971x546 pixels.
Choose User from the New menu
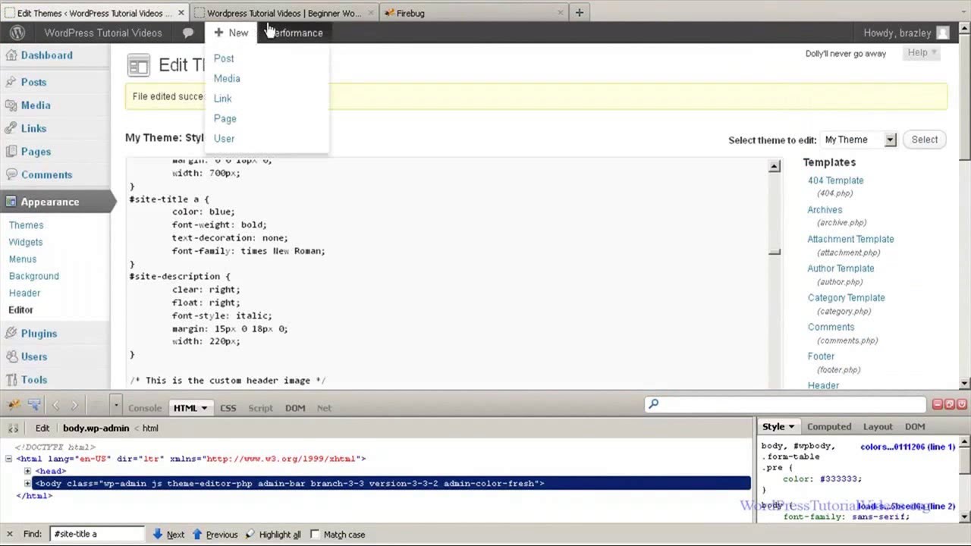click(224, 139)
